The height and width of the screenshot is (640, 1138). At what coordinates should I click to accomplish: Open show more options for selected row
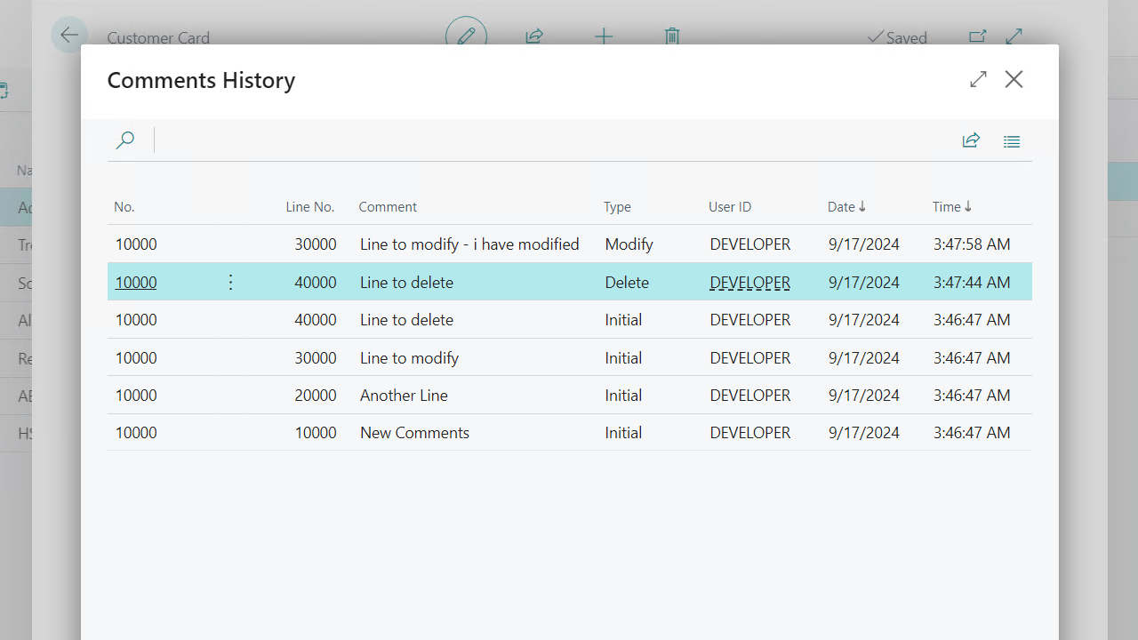(230, 283)
